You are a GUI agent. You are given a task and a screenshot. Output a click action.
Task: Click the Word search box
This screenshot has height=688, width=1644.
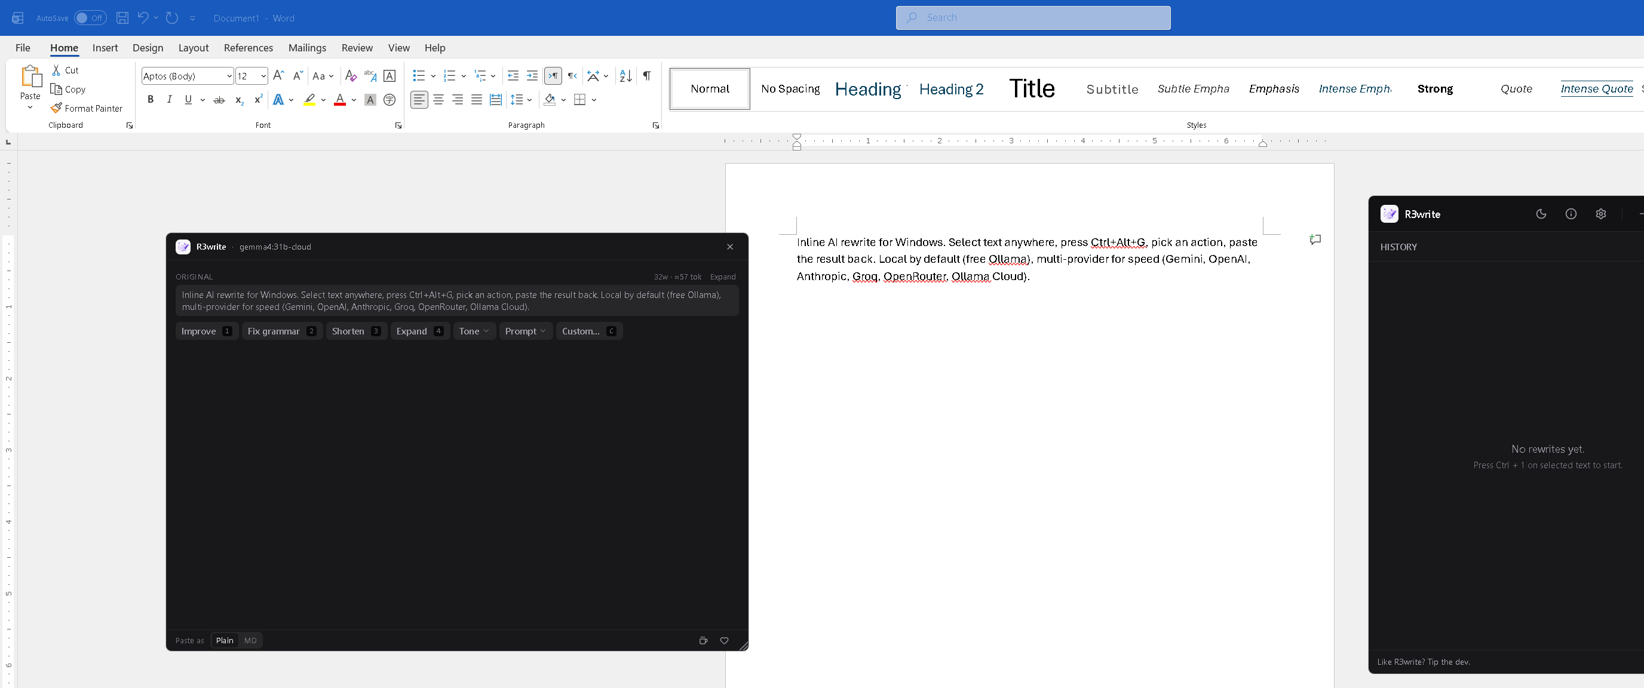point(1033,18)
